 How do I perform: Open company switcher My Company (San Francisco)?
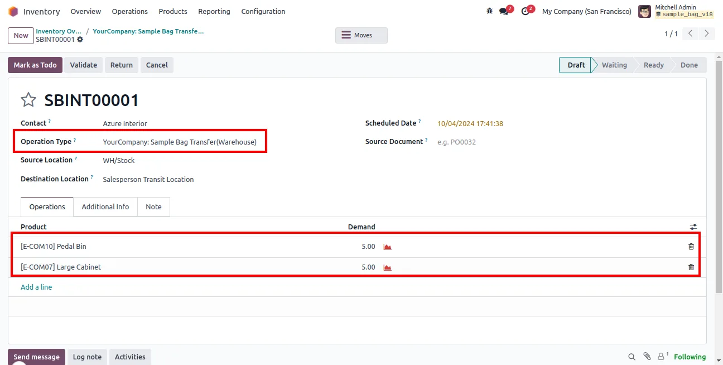tap(587, 11)
